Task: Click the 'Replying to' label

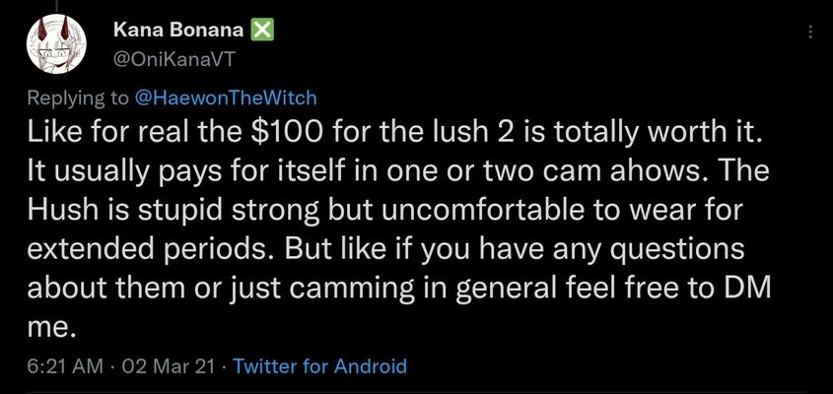Action: pos(78,98)
